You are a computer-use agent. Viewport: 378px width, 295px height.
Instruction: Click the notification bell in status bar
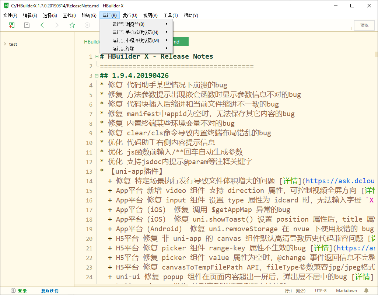coord(366,291)
